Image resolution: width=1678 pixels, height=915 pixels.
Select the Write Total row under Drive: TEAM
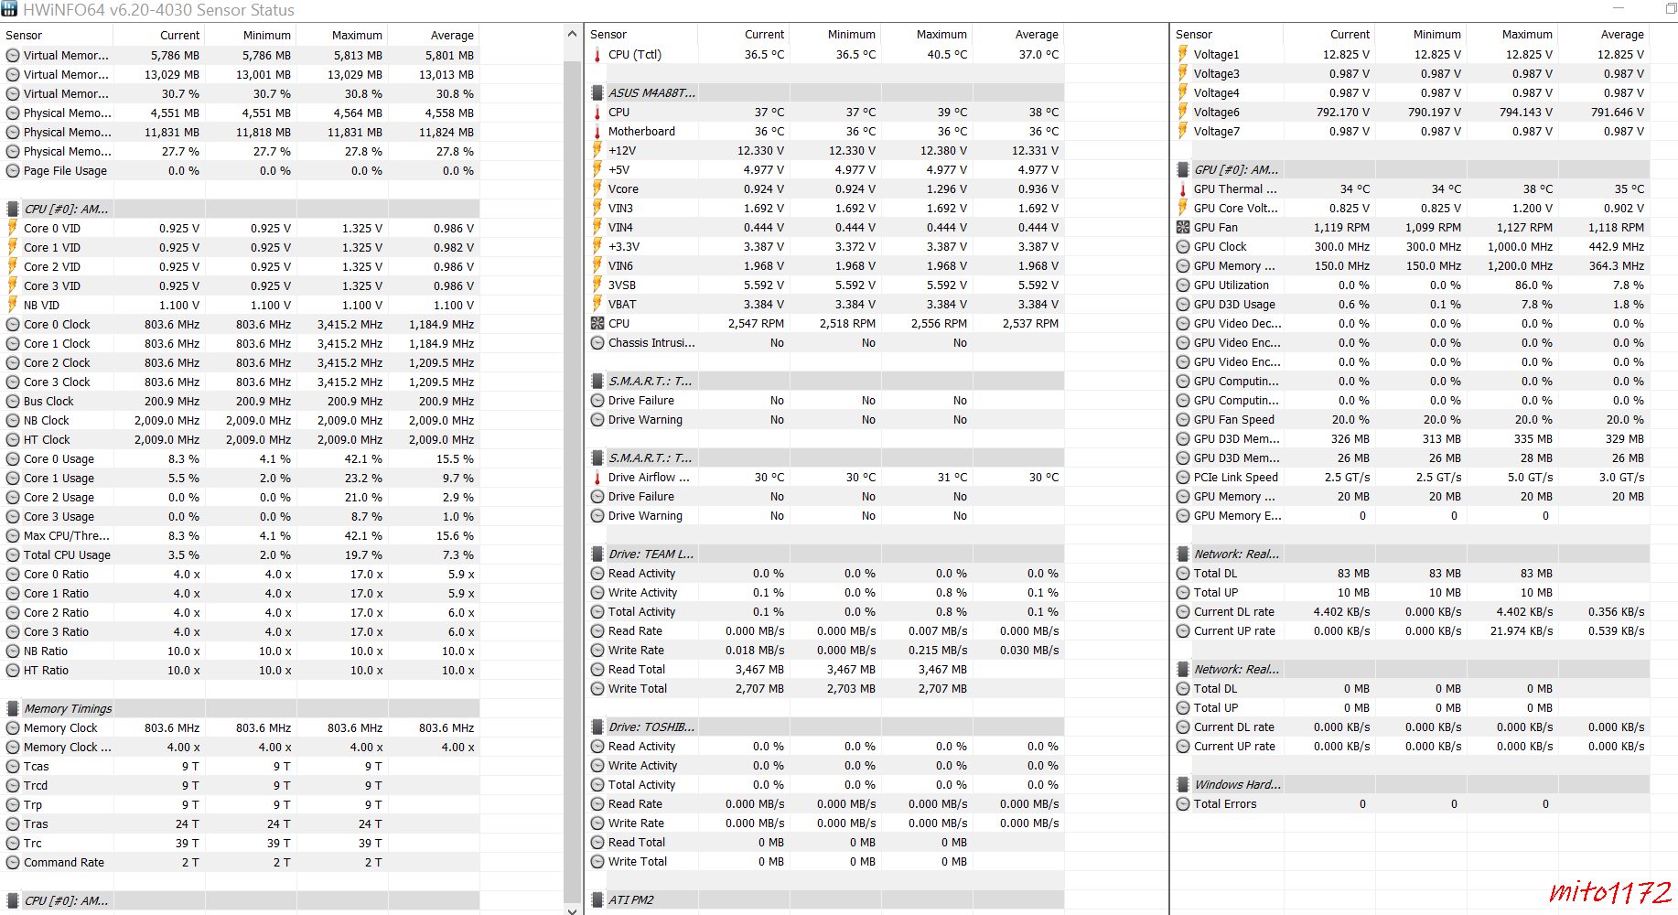tap(824, 688)
